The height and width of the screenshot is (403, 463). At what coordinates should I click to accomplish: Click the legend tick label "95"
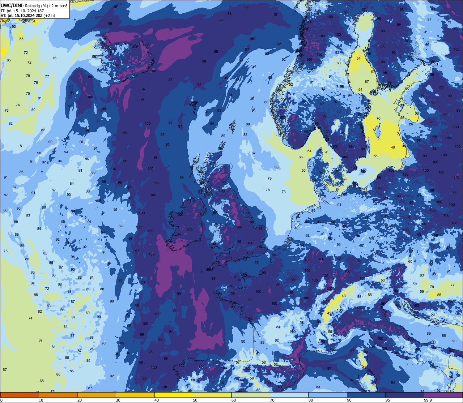(x=388, y=400)
